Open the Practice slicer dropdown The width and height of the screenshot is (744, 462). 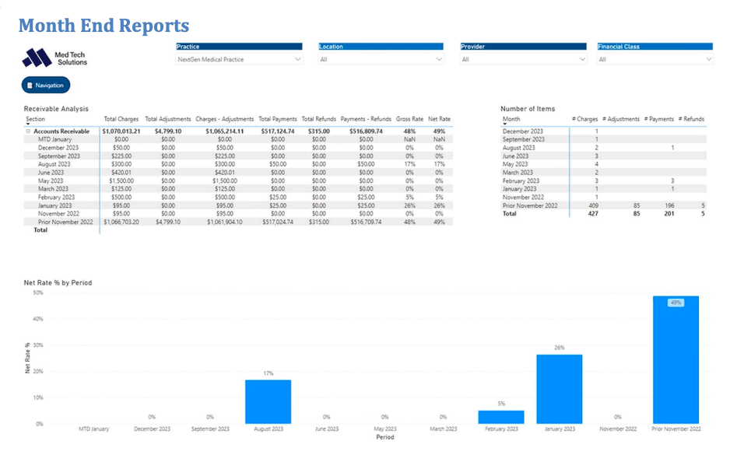click(x=298, y=58)
